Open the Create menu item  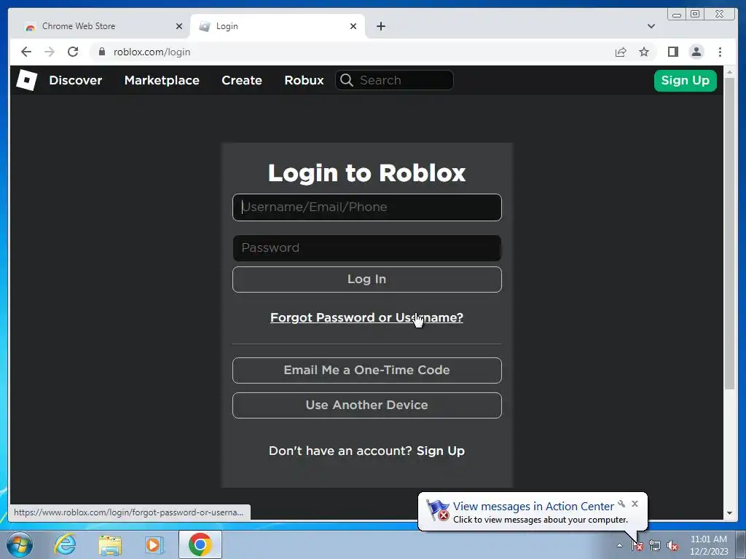point(242,80)
